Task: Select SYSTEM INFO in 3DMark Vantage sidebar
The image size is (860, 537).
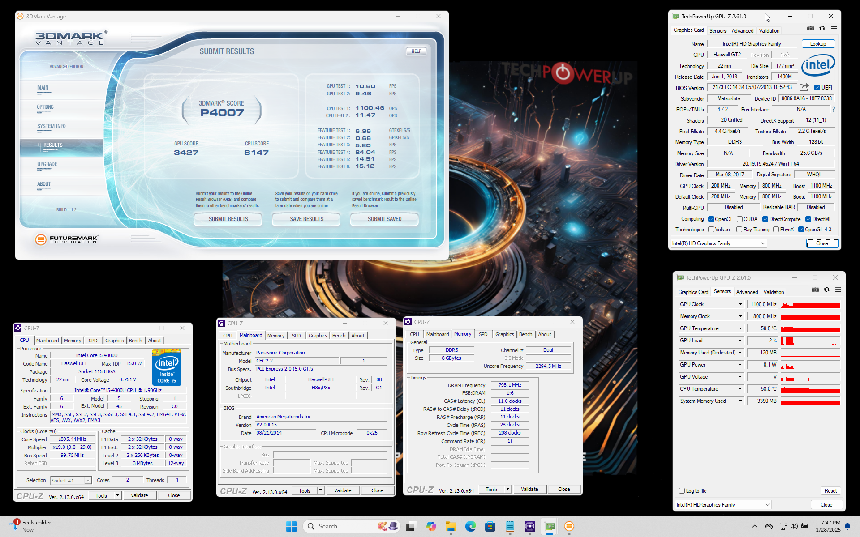Action: [x=52, y=127]
